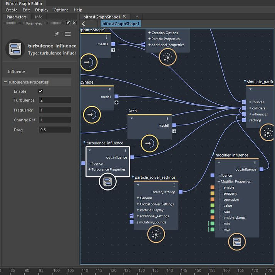This screenshot has height=275, width=275.
Task: Click the yellow property port on modifier_influence
Action: 212,193
